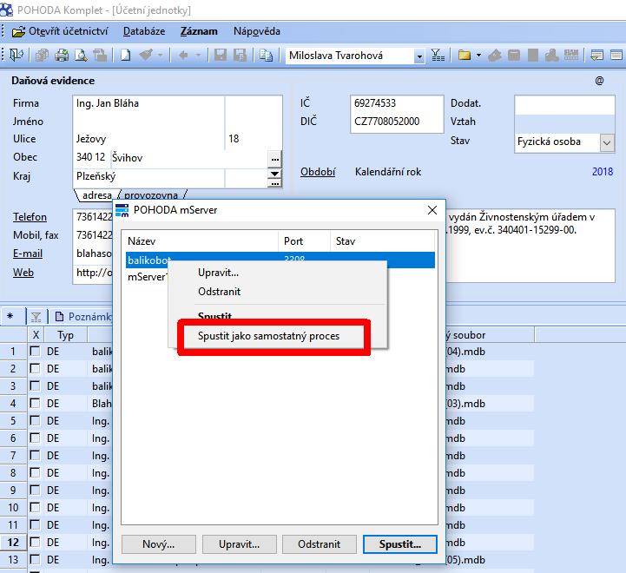
Task: Tick checkbox in table row 5
Action: coord(35,420)
